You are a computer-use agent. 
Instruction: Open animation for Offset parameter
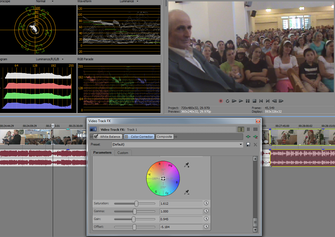(206, 227)
